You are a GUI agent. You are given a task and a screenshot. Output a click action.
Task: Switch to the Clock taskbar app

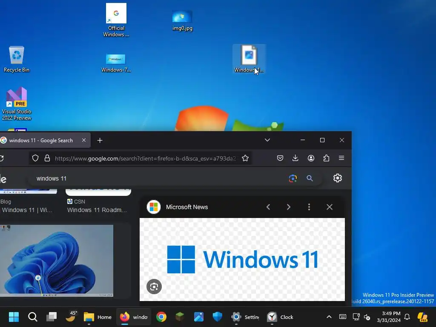(x=280, y=317)
